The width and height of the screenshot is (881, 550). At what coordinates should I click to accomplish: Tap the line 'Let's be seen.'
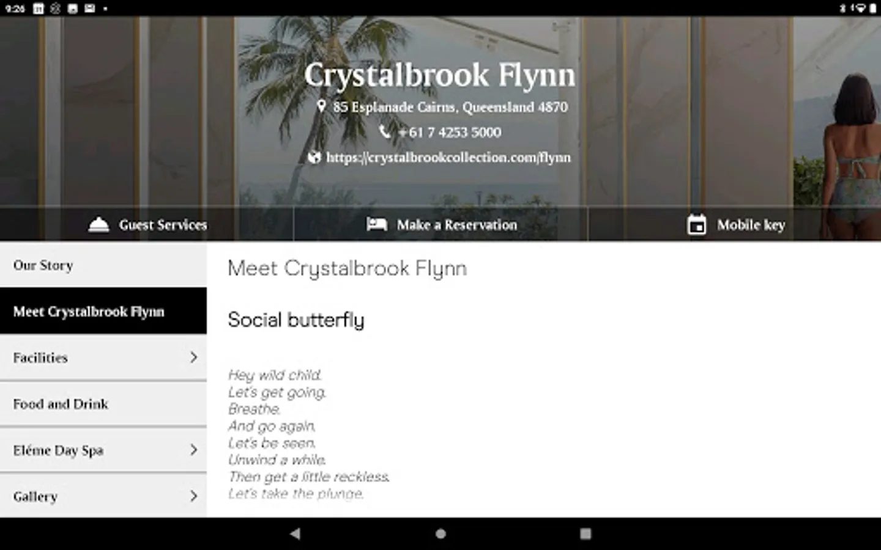[x=272, y=443]
